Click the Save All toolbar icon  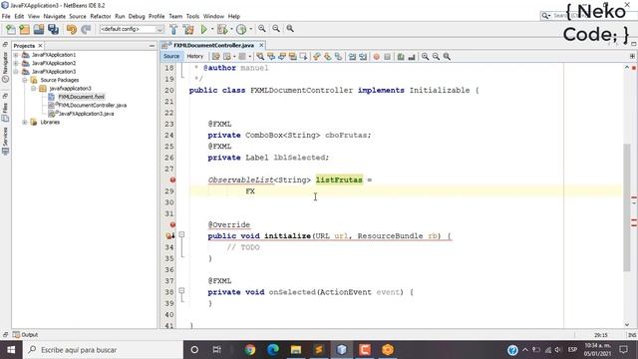53,29
